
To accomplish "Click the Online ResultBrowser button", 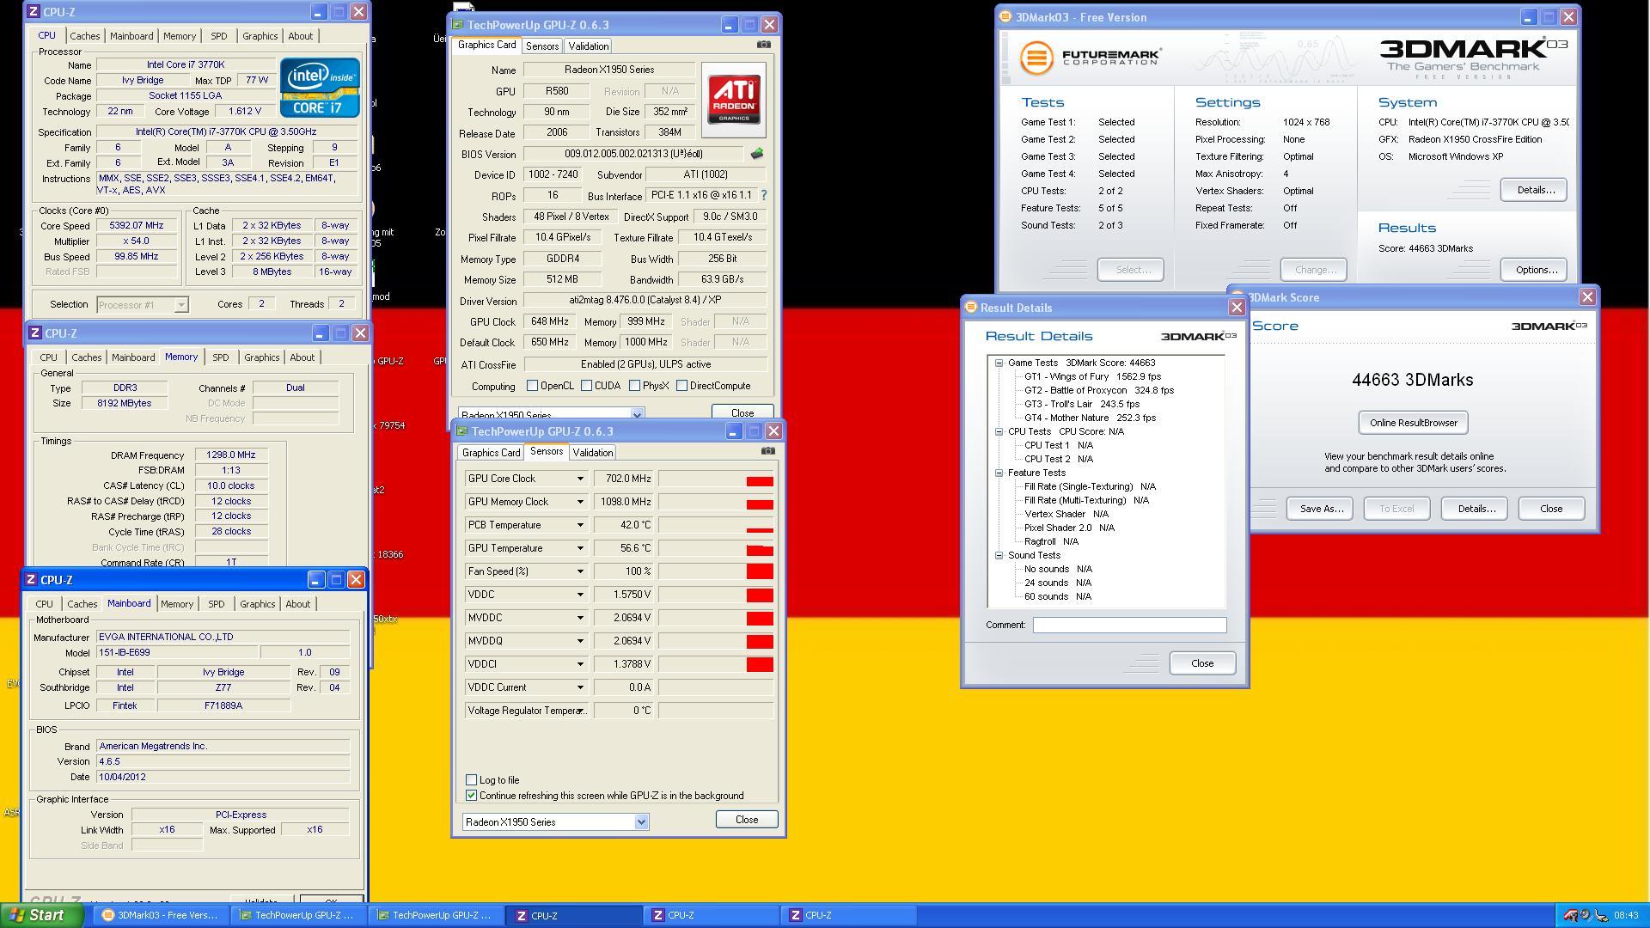I will [1413, 423].
